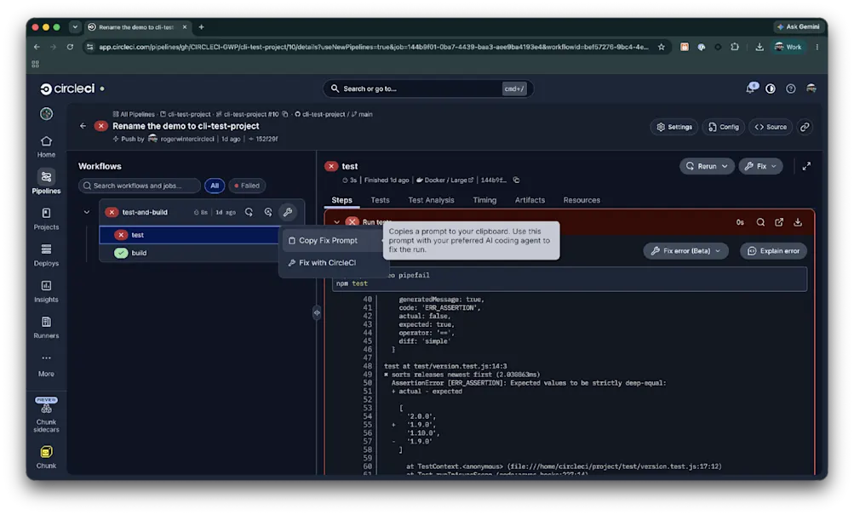
Task: Switch to the Steps tab
Action: click(342, 200)
